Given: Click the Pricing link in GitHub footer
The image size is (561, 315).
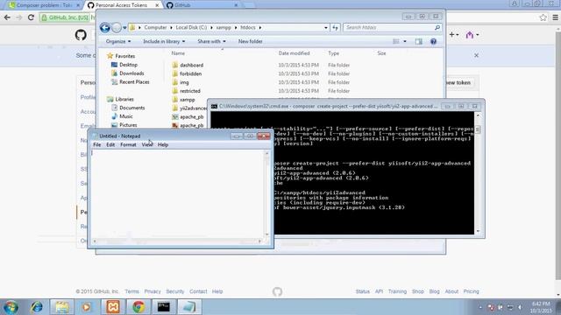Looking at the screenshot, I should [471, 291].
